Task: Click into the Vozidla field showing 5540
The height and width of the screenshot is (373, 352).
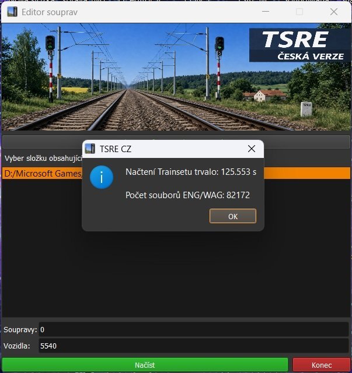Action: [193, 346]
